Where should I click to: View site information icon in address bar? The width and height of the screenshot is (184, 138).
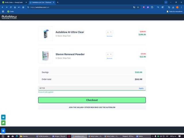pos(28,7)
